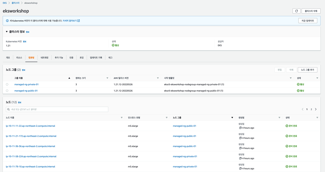Viewport: 325px width, 172px height.
Task: Sort nodes by 노드 이름 arrow
Action: [122, 118]
